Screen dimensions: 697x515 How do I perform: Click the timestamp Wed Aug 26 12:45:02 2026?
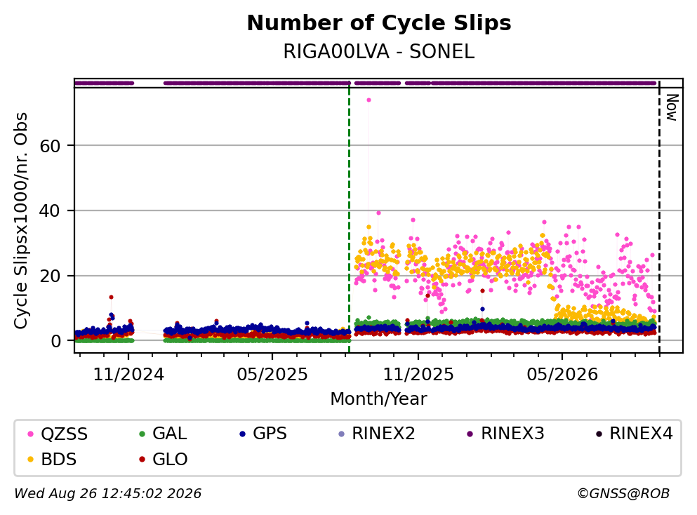[108, 493]
